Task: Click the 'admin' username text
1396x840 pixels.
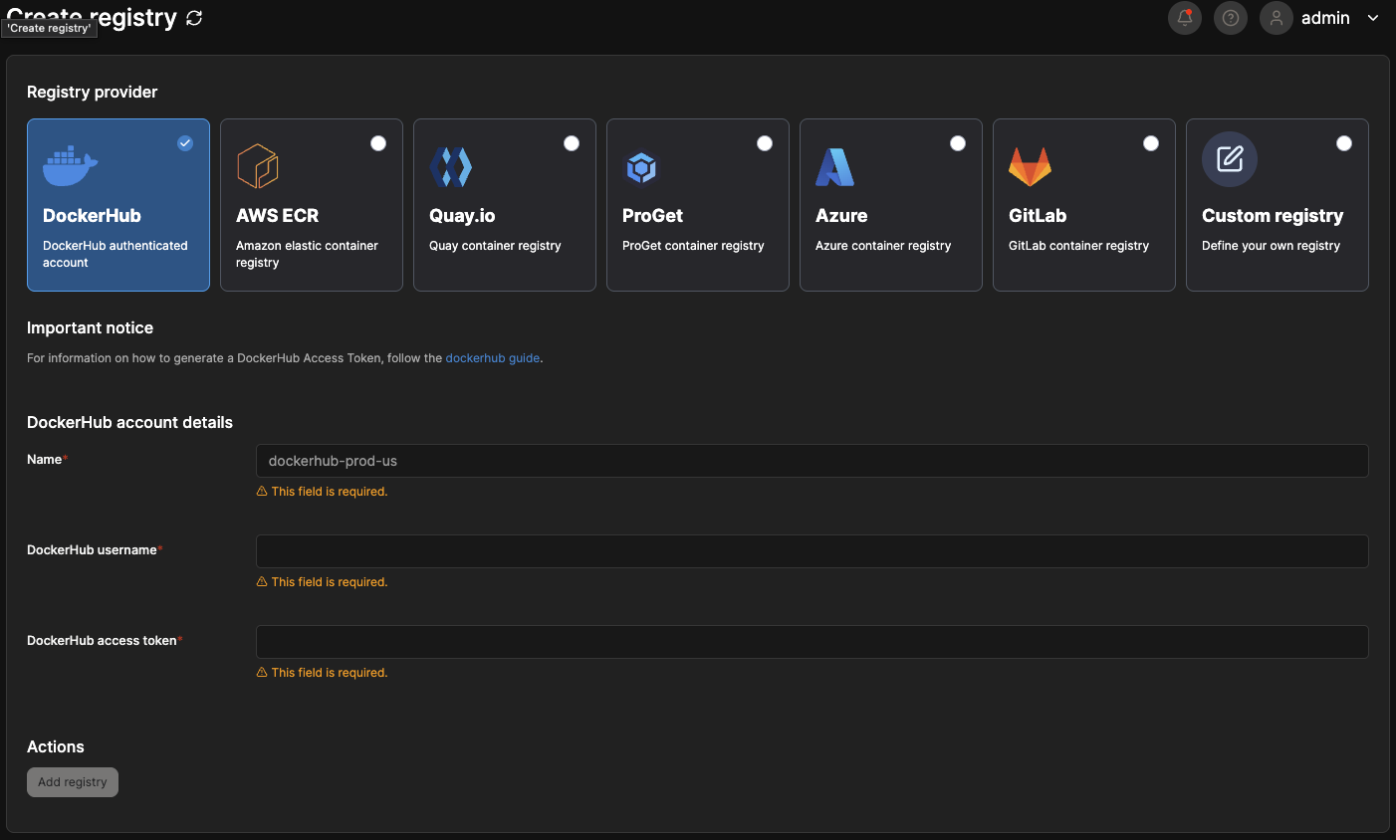Action: click(x=1325, y=18)
